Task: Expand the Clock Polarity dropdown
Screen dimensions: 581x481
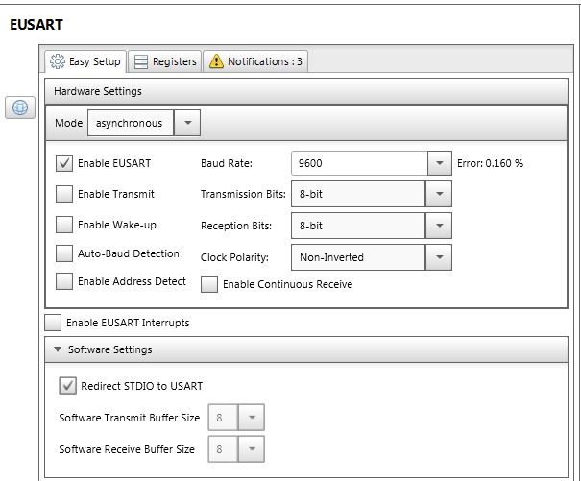Action: (439, 257)
